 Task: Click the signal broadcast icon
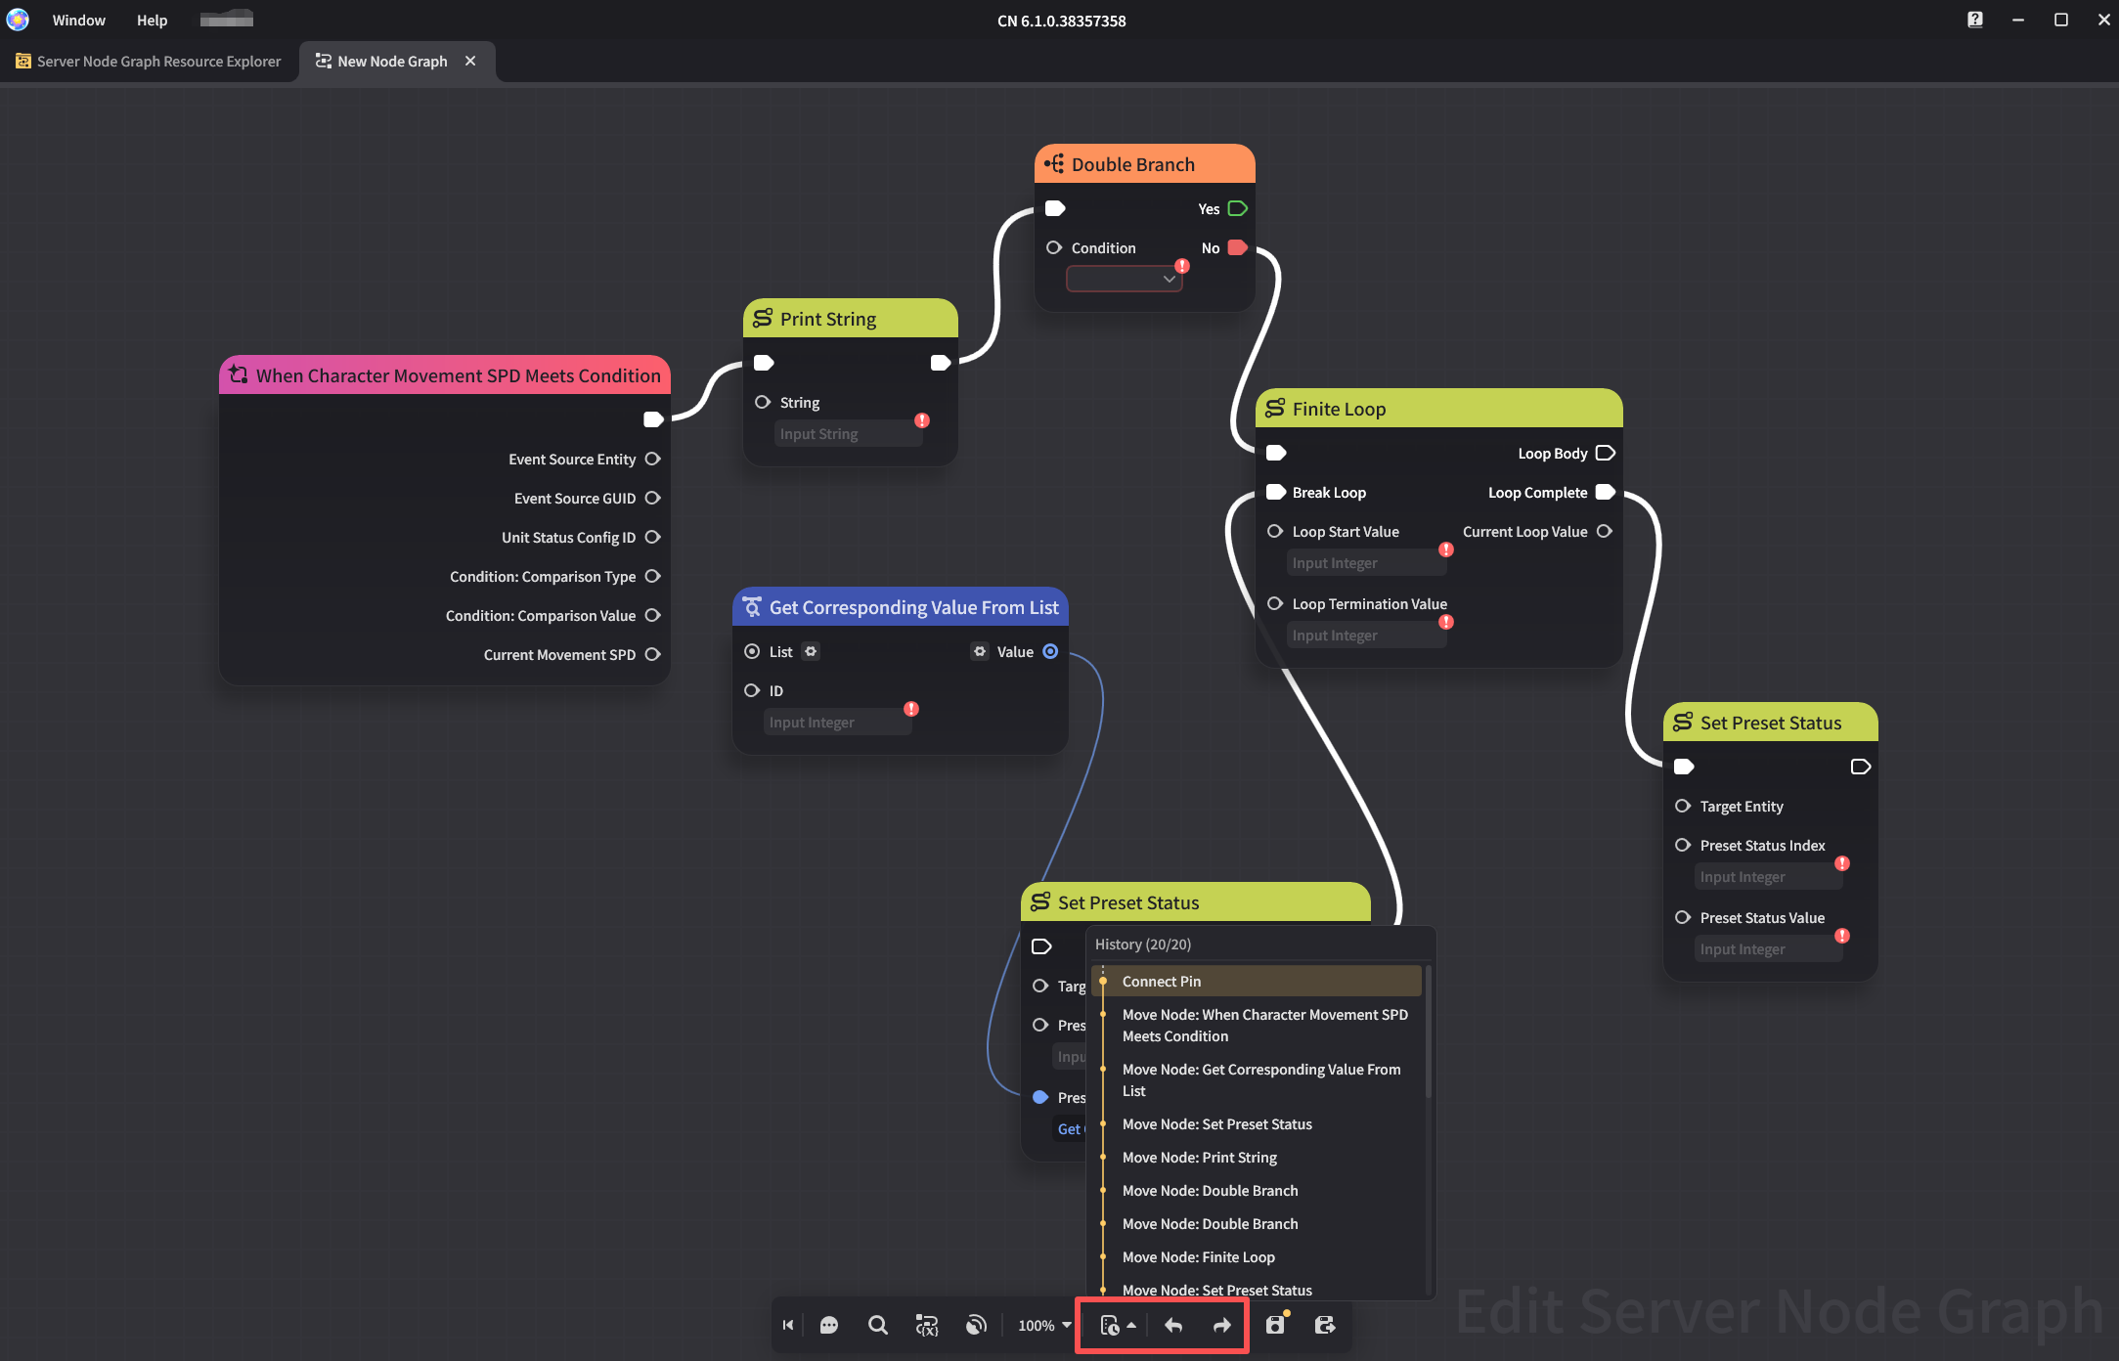point(975,1325)
